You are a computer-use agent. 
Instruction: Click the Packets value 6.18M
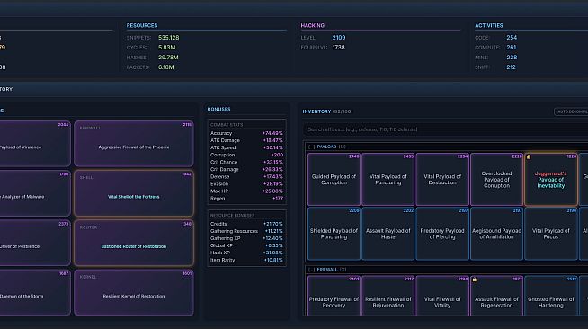[x=165, y=67]
